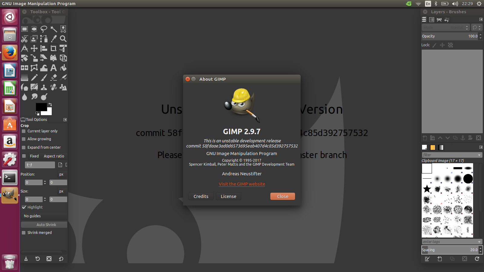
Task: Toggle the lock position and size icon
Action: coord(442,45)
